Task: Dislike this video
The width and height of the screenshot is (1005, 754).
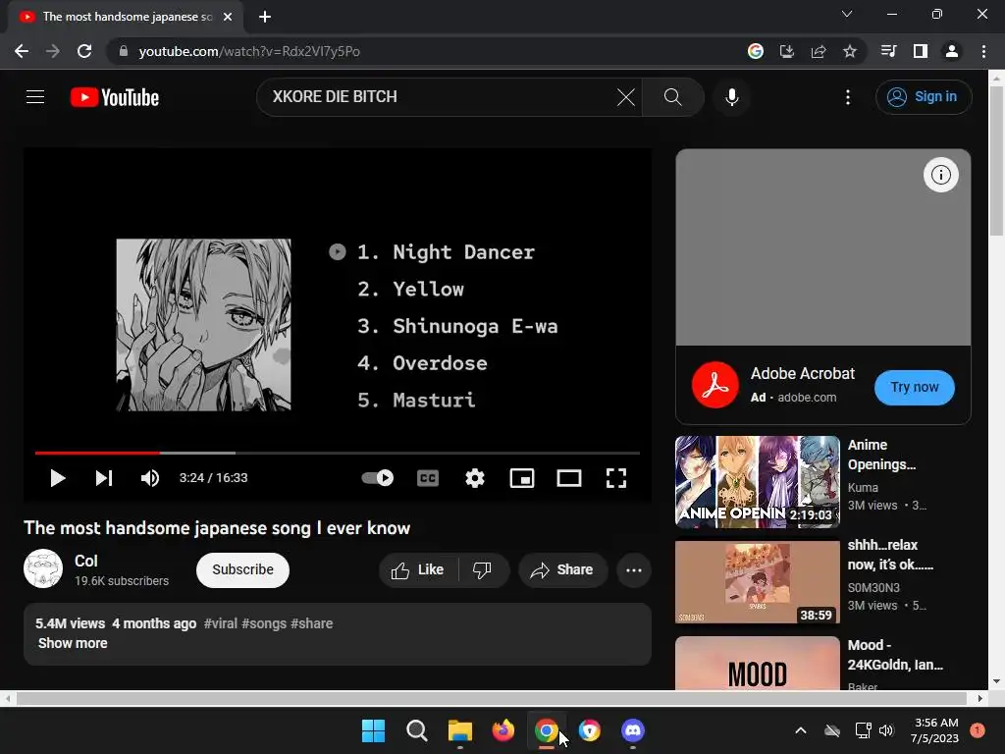Action: pos(483,570)
